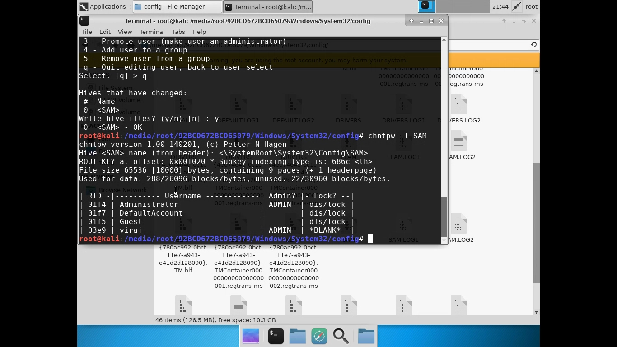Open the application finder magnifier in dock
The width and height of the screenshot is (617, 347).
(x=341, y=336)
